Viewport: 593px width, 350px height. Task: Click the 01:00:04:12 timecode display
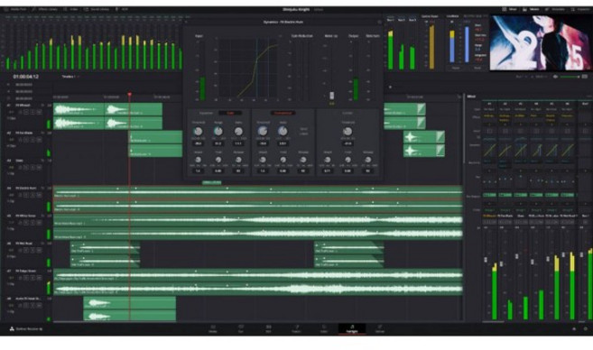25,77
